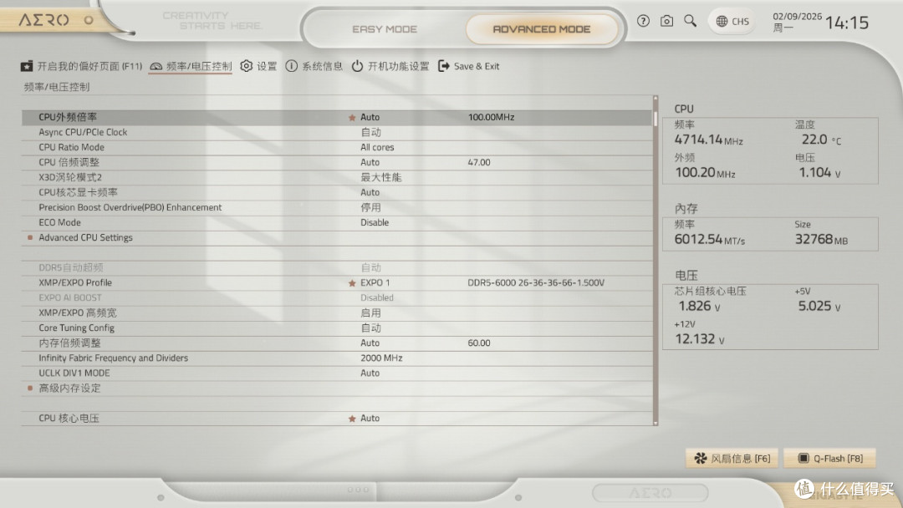
Task: Open the search magnifier icon
Action: click(690, 21)
